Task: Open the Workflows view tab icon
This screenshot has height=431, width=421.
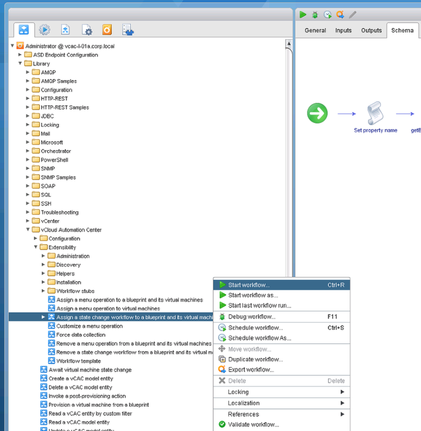Action: point(24,29)
